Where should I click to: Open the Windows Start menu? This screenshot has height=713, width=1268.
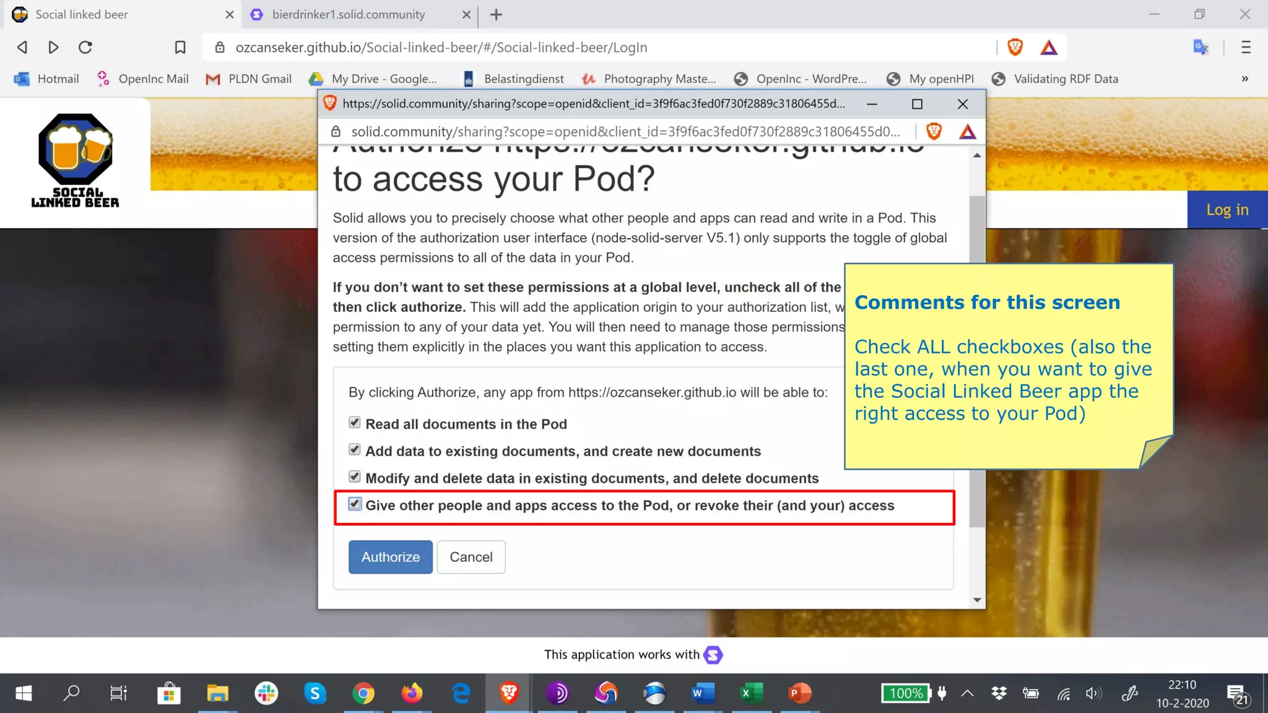coord(24,693)
